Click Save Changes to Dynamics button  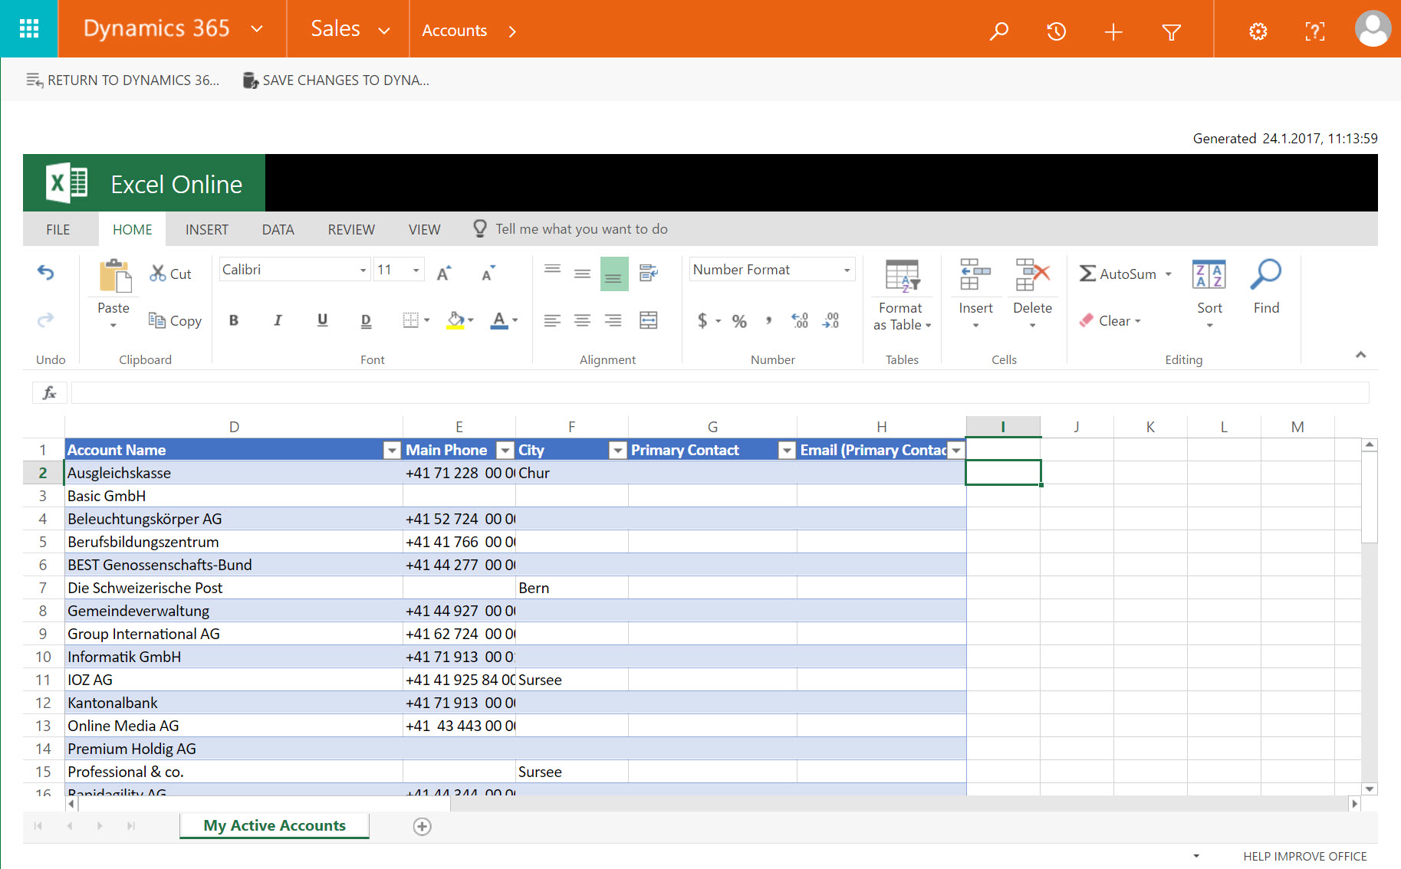[336, 80]
